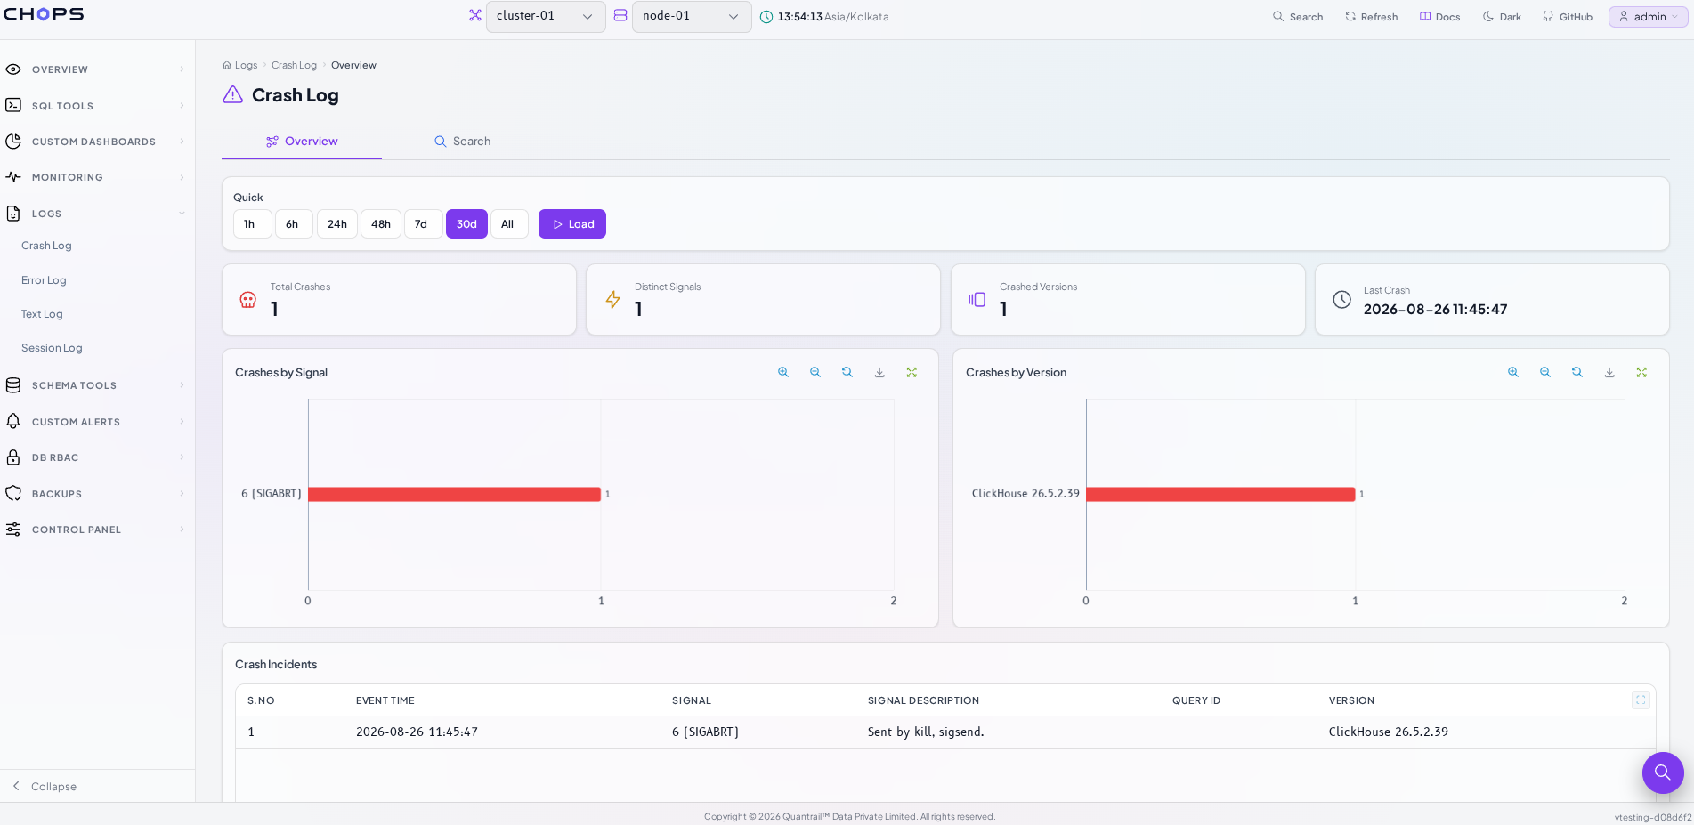This screenshot has width=1694, height=825.
Task: Open the cluster-01 dropdown
Action: [x=546, y=16]
